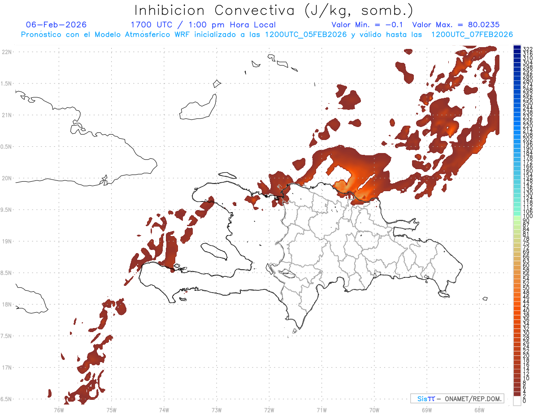
Task: Click the '262' colorbar label
Action: pyautogui.click(x=527, y=94)
